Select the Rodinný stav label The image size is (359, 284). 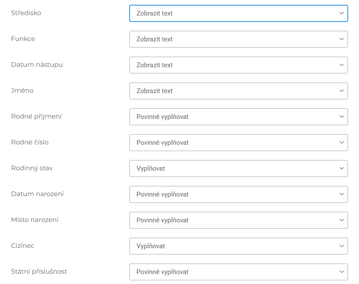(32, 168)
